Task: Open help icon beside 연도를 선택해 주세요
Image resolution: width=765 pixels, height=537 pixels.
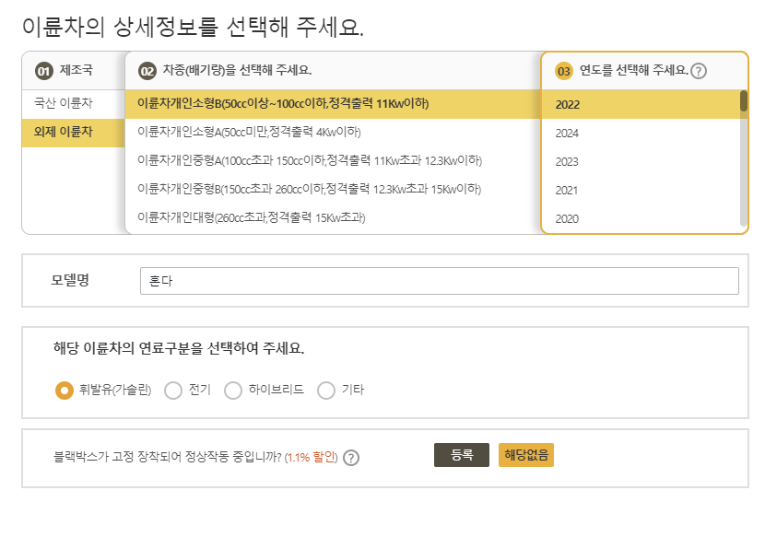Action: coord(699,71)
